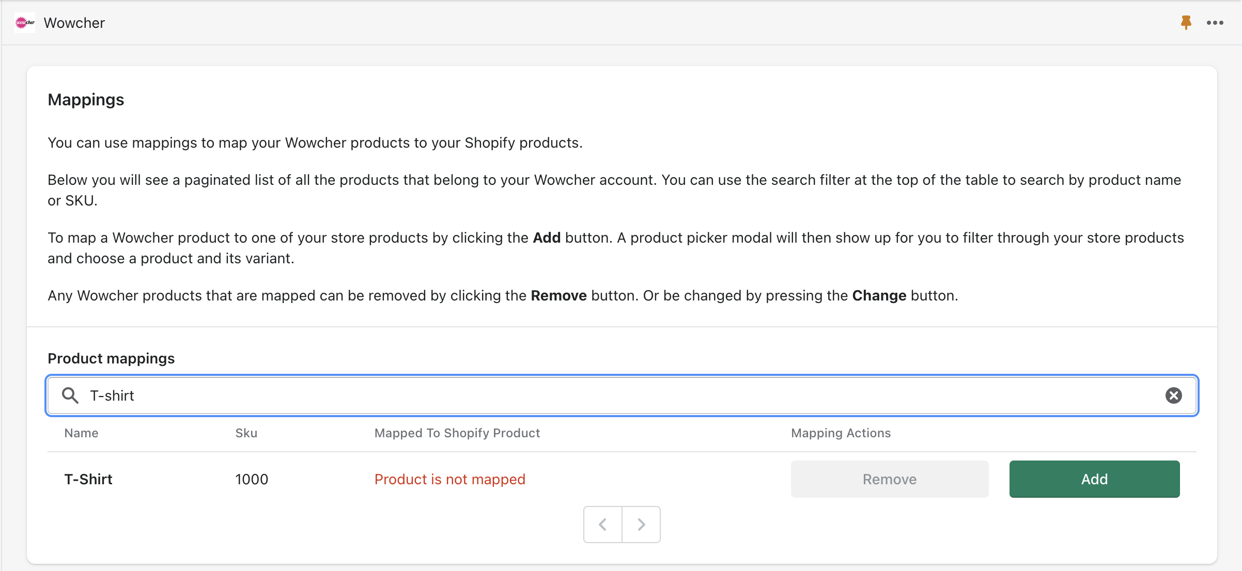Select the T-Shirt product name cell
This screenshot has width=1242, height=571.
pos(88,479)
